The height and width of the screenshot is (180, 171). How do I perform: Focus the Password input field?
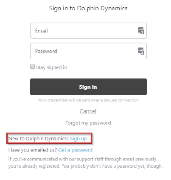[88, 51]
